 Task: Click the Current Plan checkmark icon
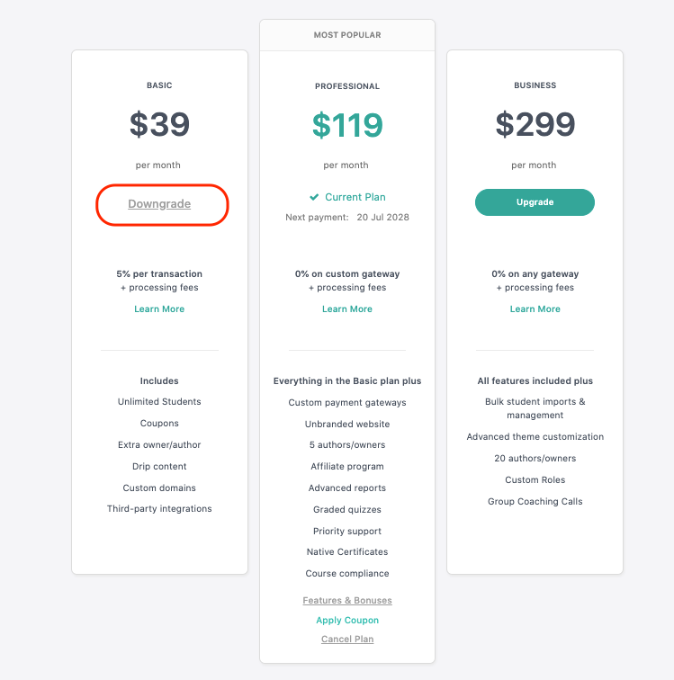(x=314, y=197)
